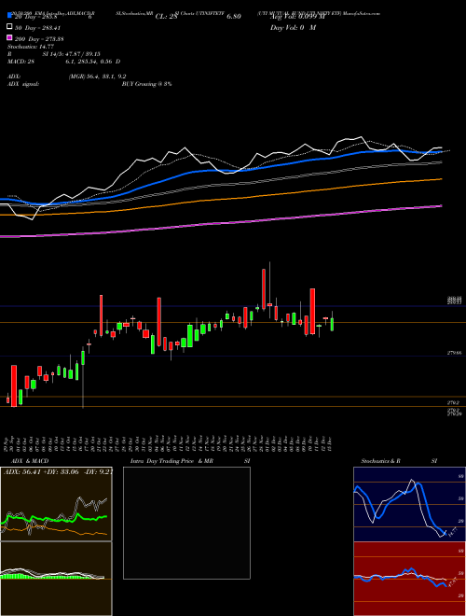Click the 14.77 value label in Stochastics panel
The height and width of the screenshot is (616, 466).
click(x=451, y=533)
